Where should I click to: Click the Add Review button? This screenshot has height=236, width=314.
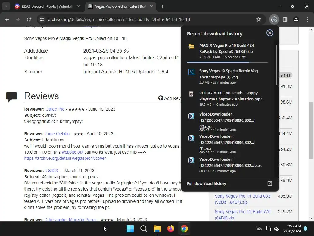tap(169, 98)
